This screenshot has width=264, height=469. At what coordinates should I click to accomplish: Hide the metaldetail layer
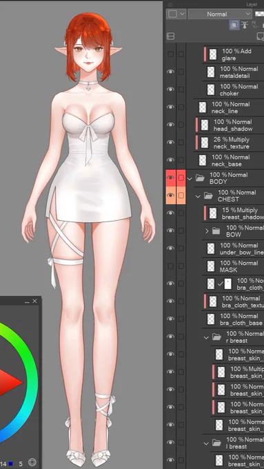[x=170, y=72]
